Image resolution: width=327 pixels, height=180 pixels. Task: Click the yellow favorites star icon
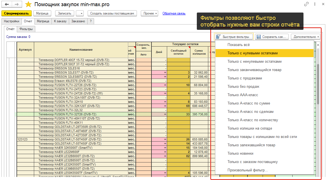[x=28, y=4]
